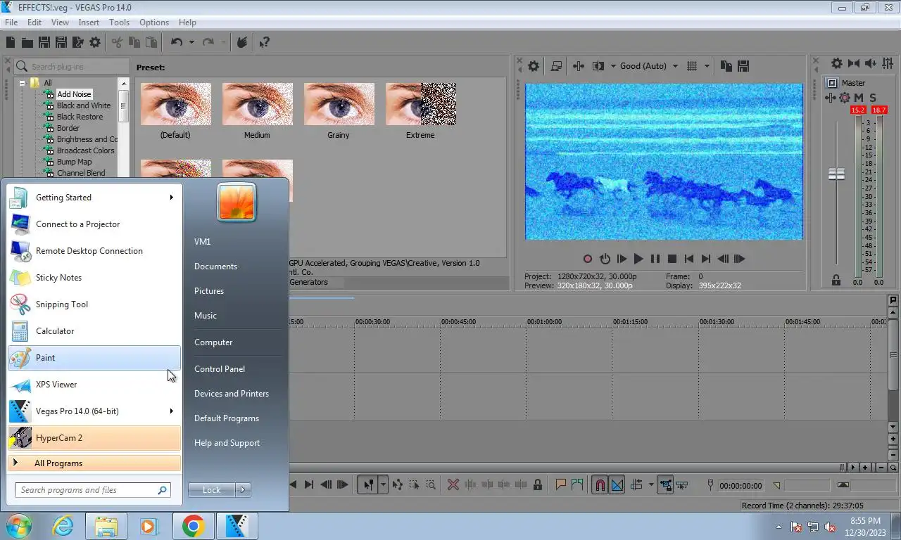
Task: Click the Stop button in preview transport
Action: click(x=672, y=259)
